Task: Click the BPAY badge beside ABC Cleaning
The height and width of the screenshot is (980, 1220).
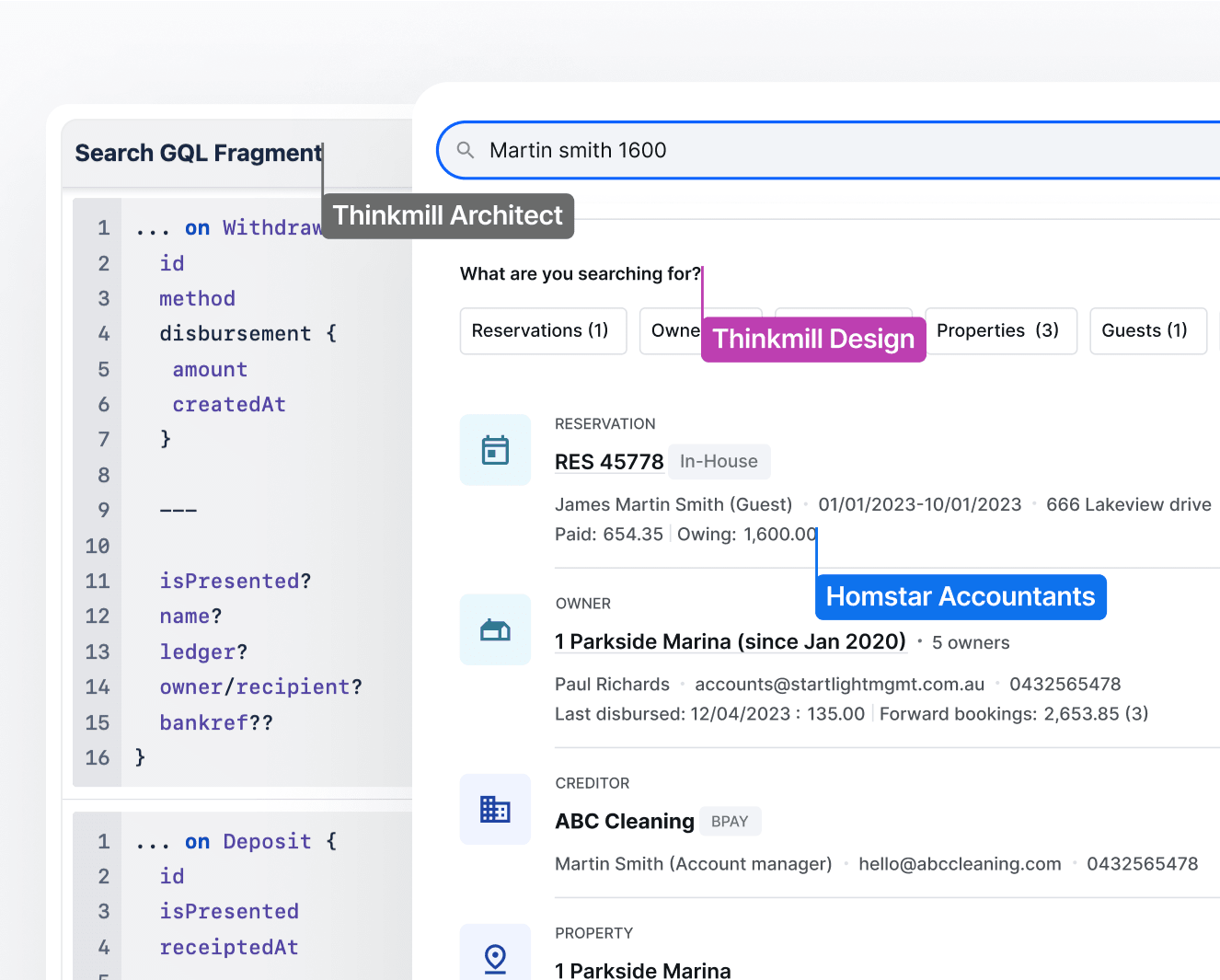Action: point(730,821)
